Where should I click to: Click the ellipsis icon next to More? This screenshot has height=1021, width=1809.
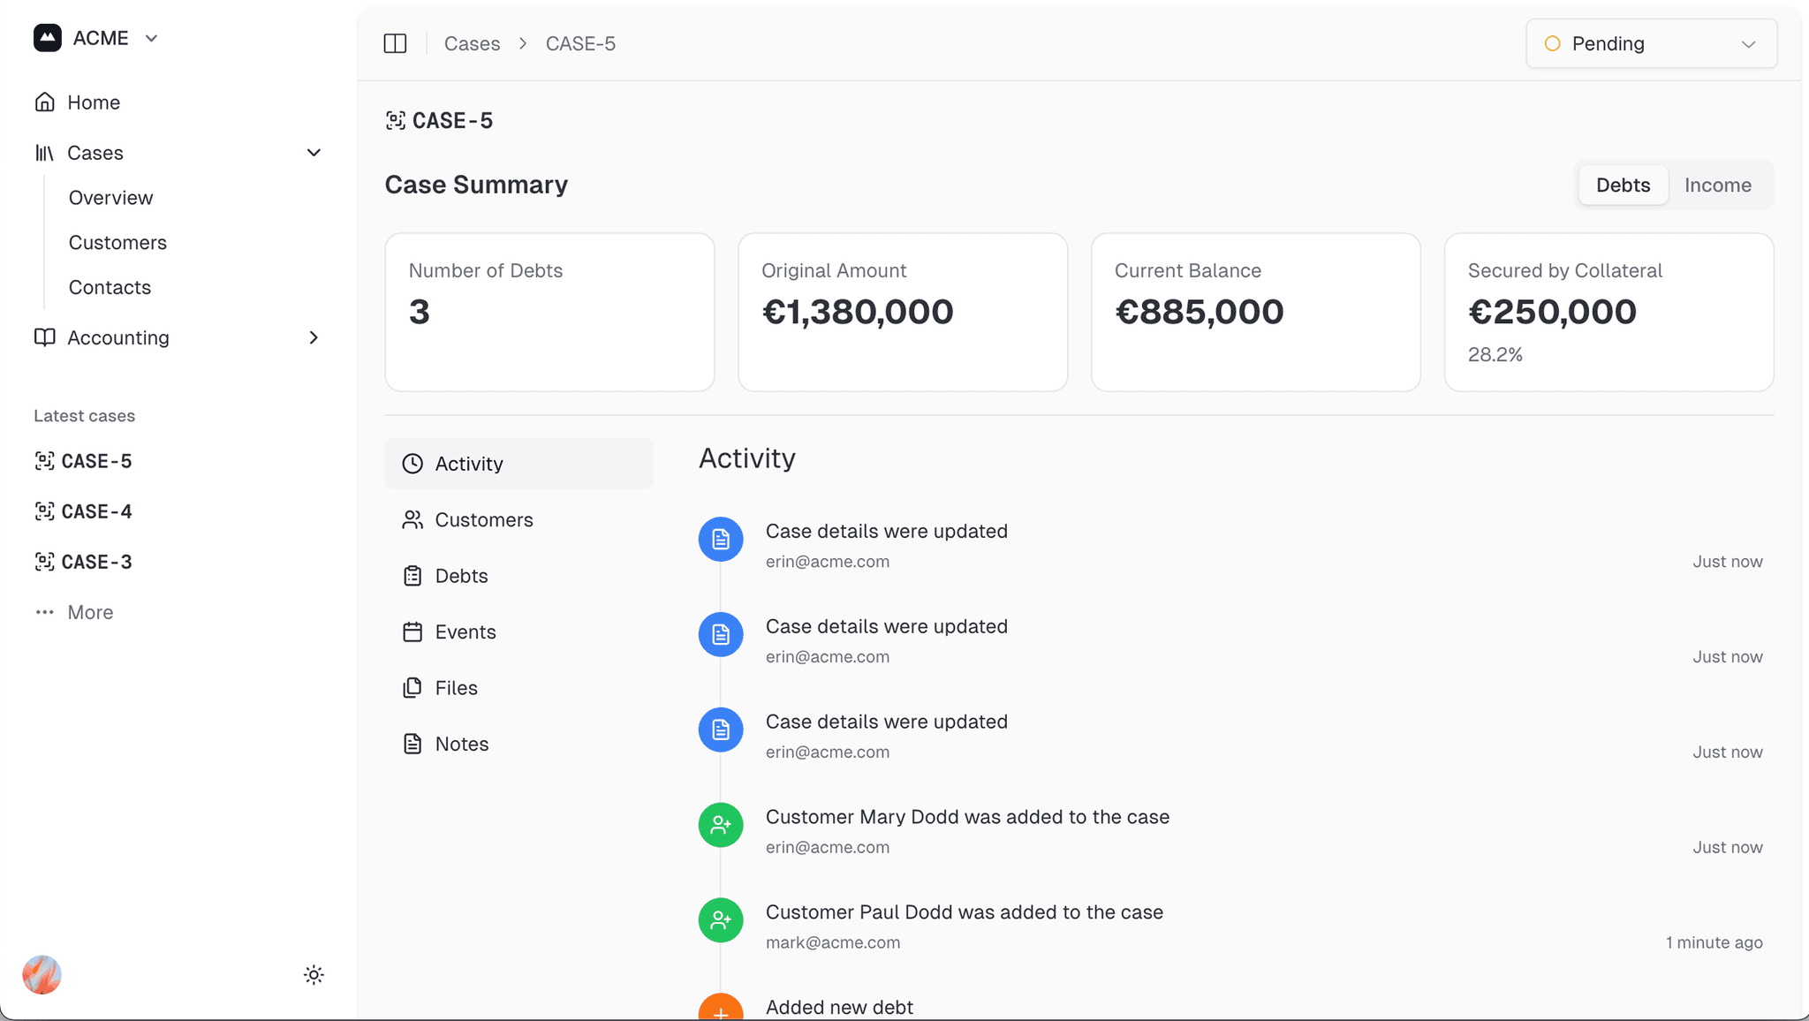tap(44, 612)
